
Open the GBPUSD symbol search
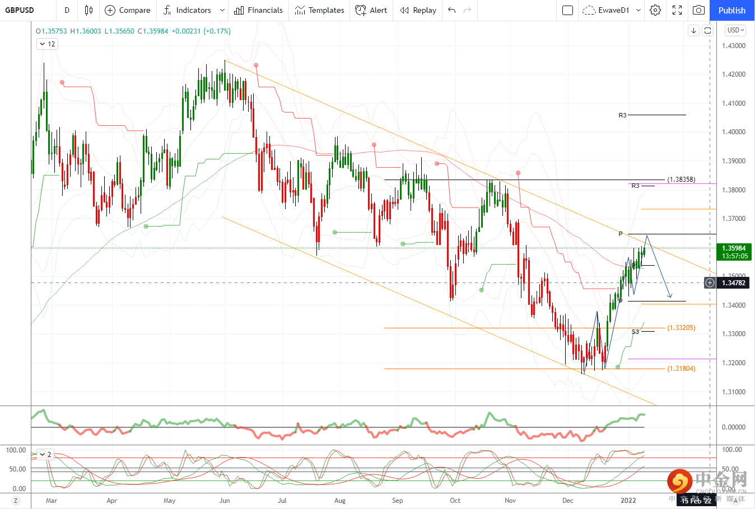(20, 10)
